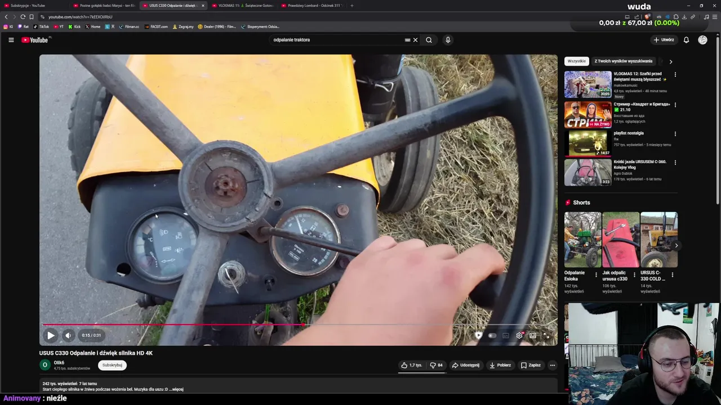Click Utwórz create button

coord(664,40)
